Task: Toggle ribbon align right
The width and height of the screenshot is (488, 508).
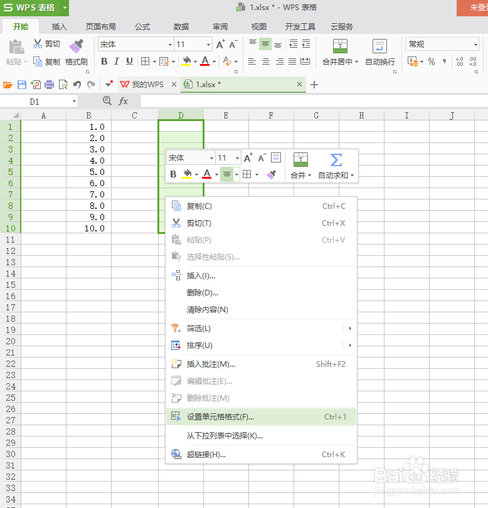Action: point(279,61)
